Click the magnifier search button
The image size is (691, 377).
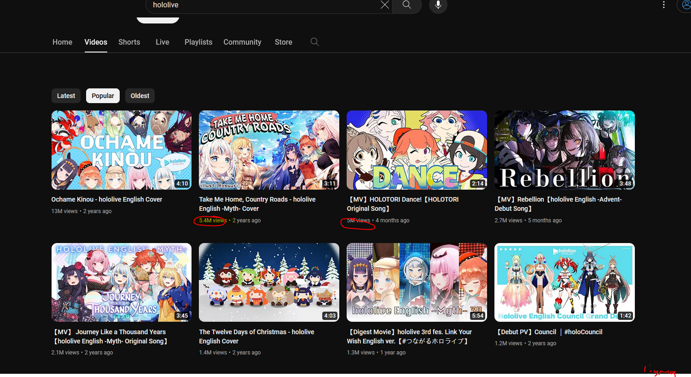(407, 5)
